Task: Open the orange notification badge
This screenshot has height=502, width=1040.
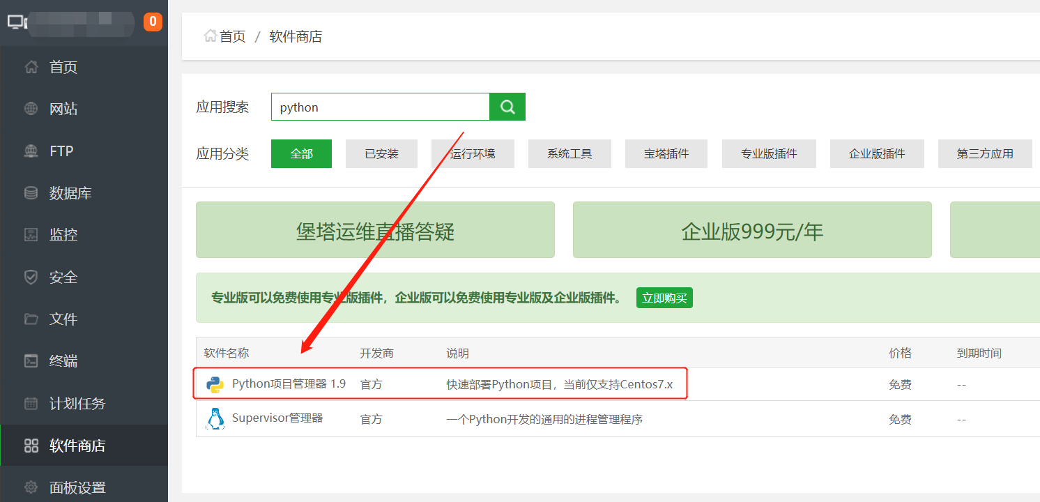Action: click(x=153, y=22)
